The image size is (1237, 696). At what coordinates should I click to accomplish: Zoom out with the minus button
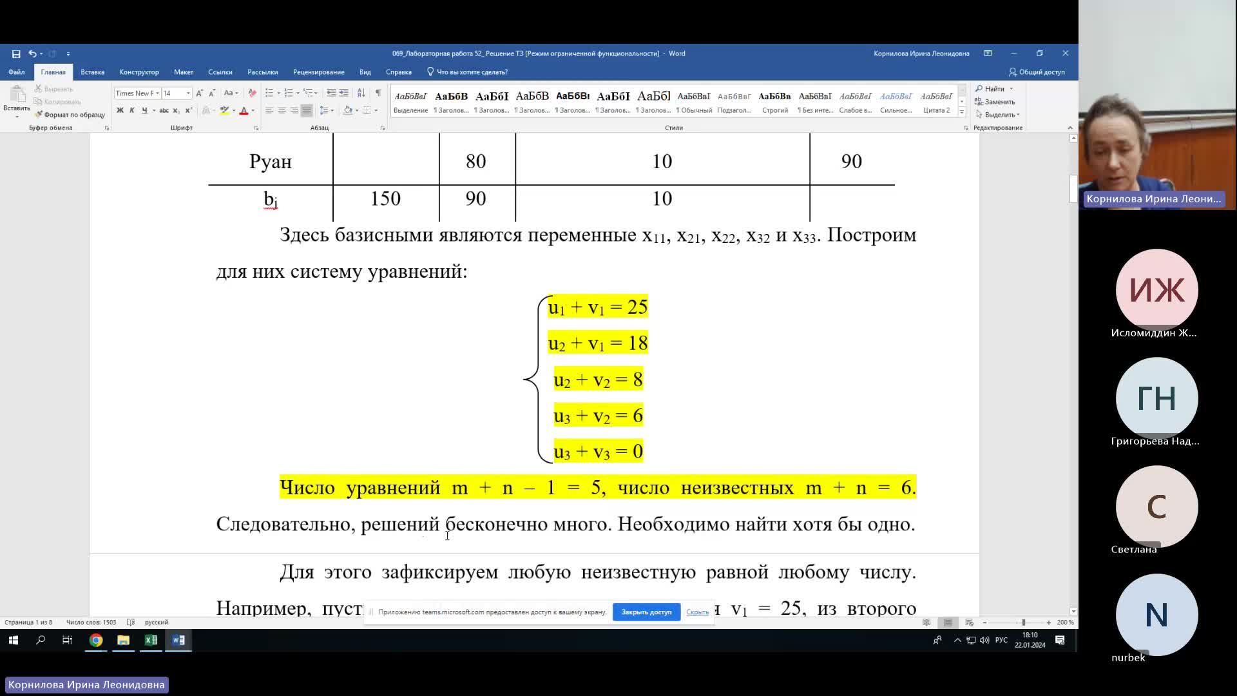click(x=984, y=623)
